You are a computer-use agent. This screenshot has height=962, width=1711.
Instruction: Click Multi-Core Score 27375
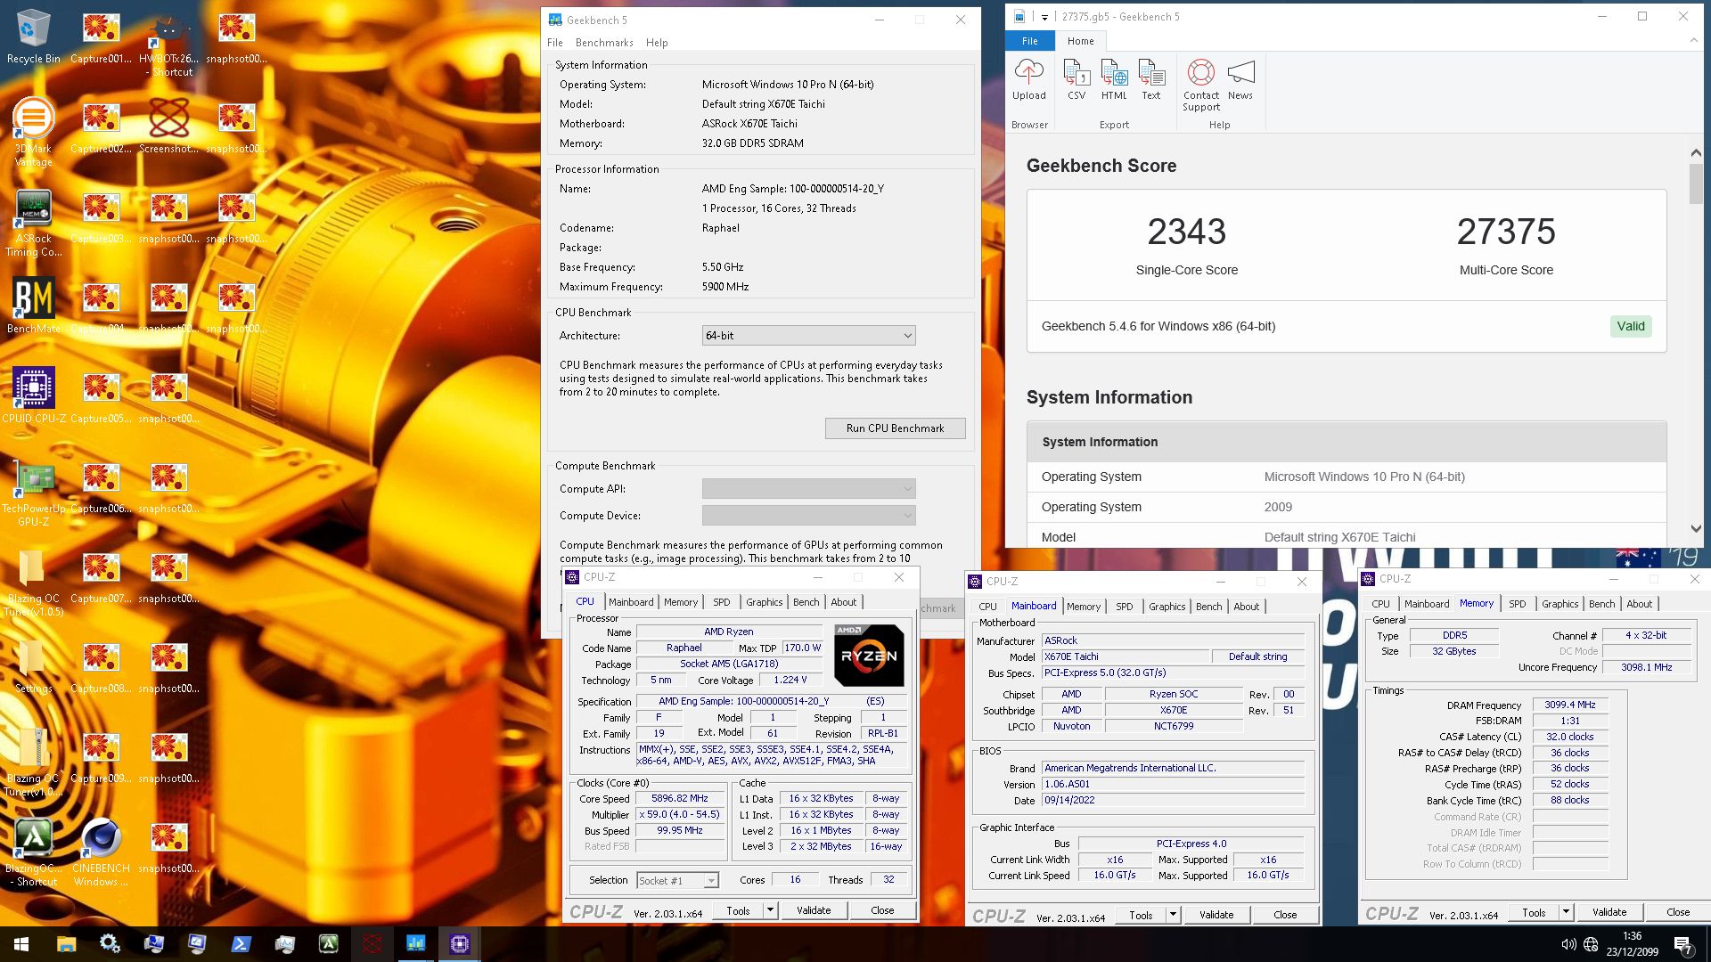tap(1506, 232)
